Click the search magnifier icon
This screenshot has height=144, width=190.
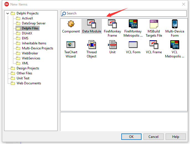[x=64, y=14]
